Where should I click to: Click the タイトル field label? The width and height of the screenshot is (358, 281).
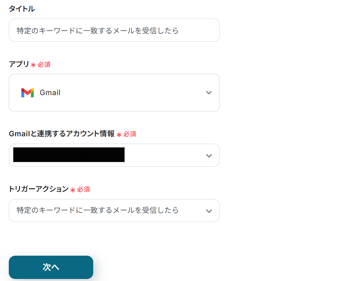coord(22,9)
